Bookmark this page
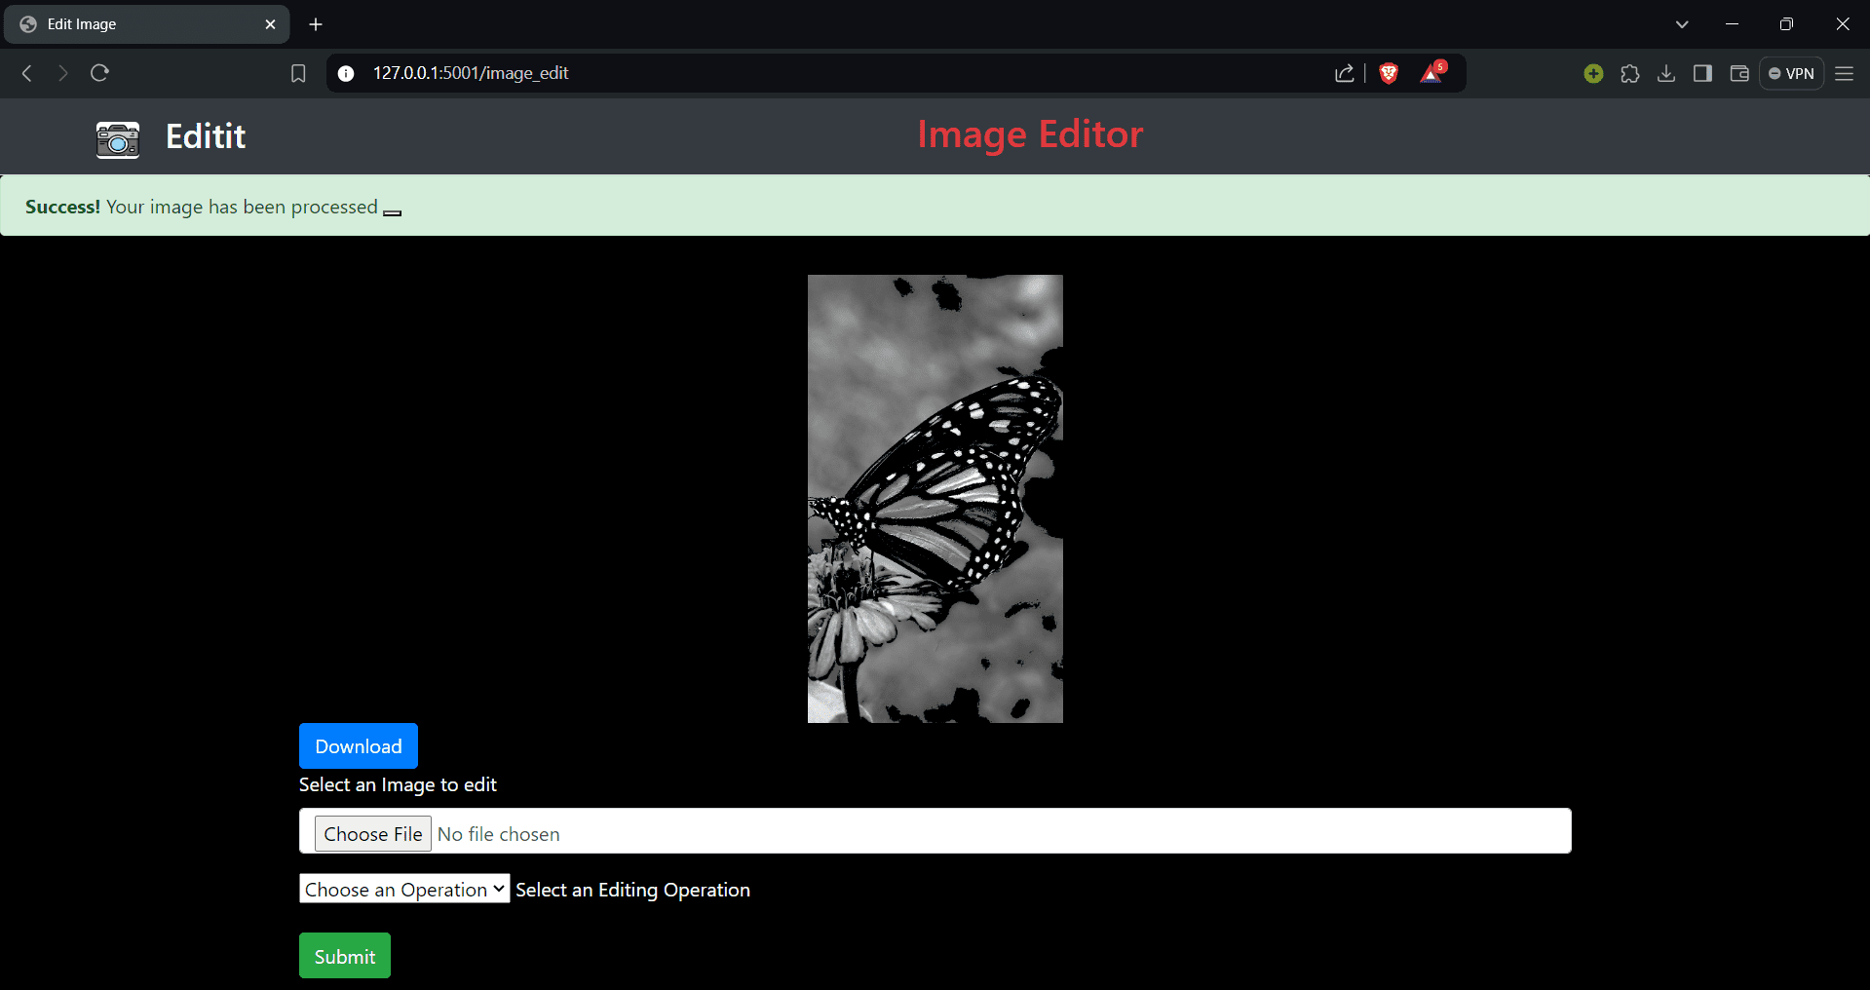The image size is (1870, 990). 298,74
